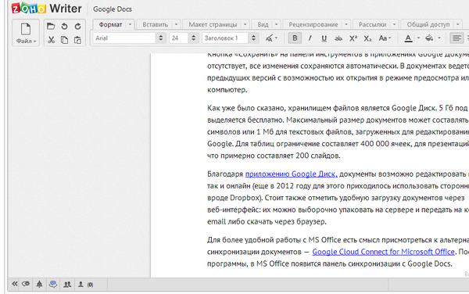This screenshot has width=469, height=294.
Task: Open the Файл menu button
Action: coord(26,33)
